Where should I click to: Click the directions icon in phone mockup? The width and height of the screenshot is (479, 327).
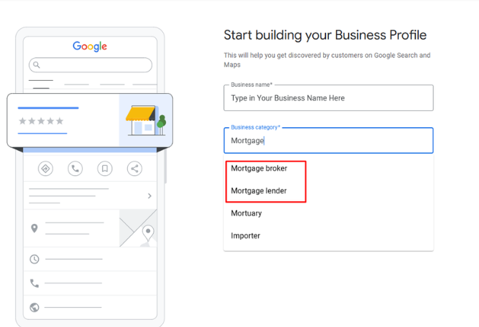46,169
